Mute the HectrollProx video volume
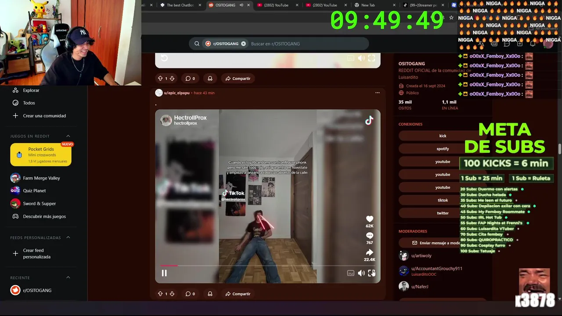 [x=361, y=273]
